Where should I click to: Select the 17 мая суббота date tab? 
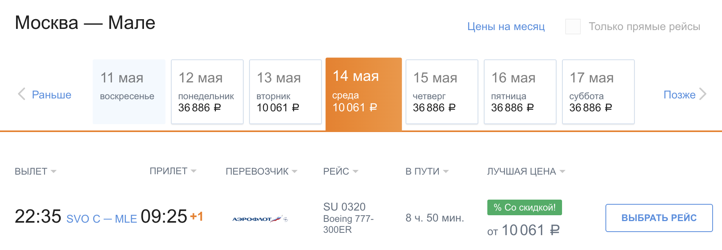(598, 92)
